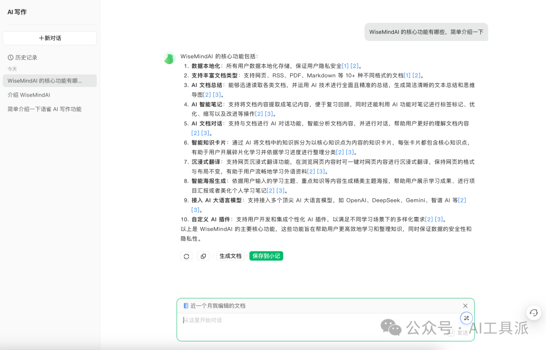Open citation [3] in 自定义 AI 插件 item
546x350 pixels.
(x=439, y=220)
